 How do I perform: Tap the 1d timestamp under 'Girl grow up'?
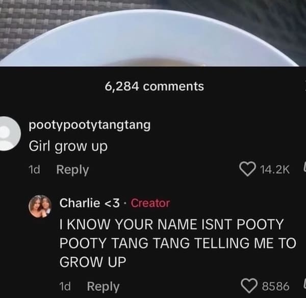tap(34, 170)
